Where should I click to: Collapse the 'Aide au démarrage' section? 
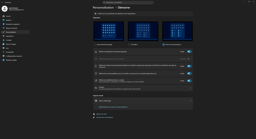(x=190, y=101)
